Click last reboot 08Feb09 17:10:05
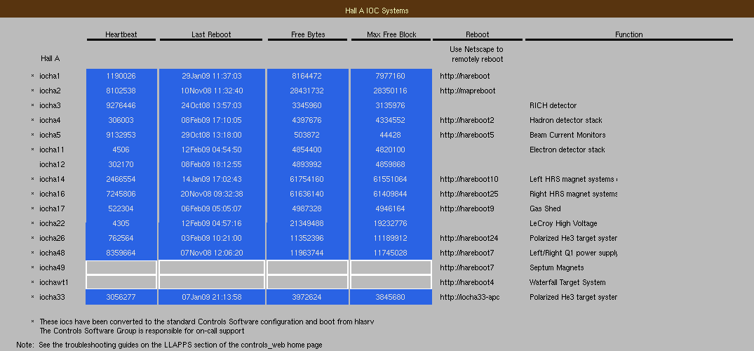This screenshot has height=351, width=754. coord(212,120)
